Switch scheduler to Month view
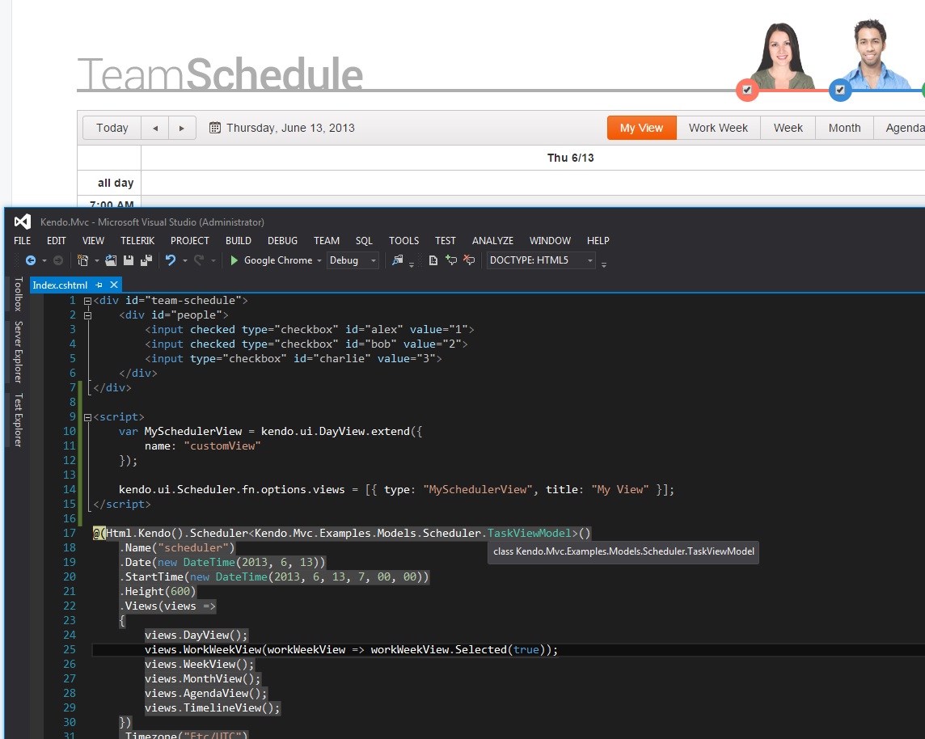Viewport: 925px width, 739px height. [x=844, y=128]
